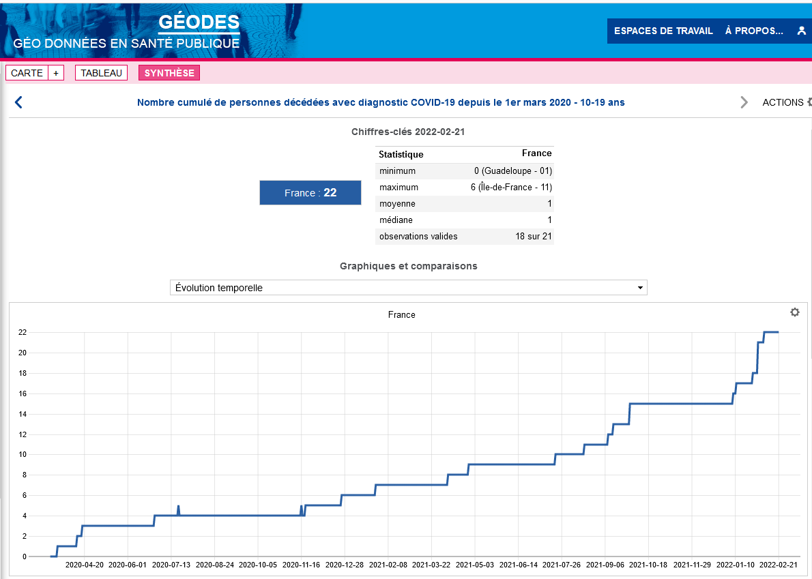Click the GÉODES logo title
The image size is (812, 579).
click(x=199, y=22)
